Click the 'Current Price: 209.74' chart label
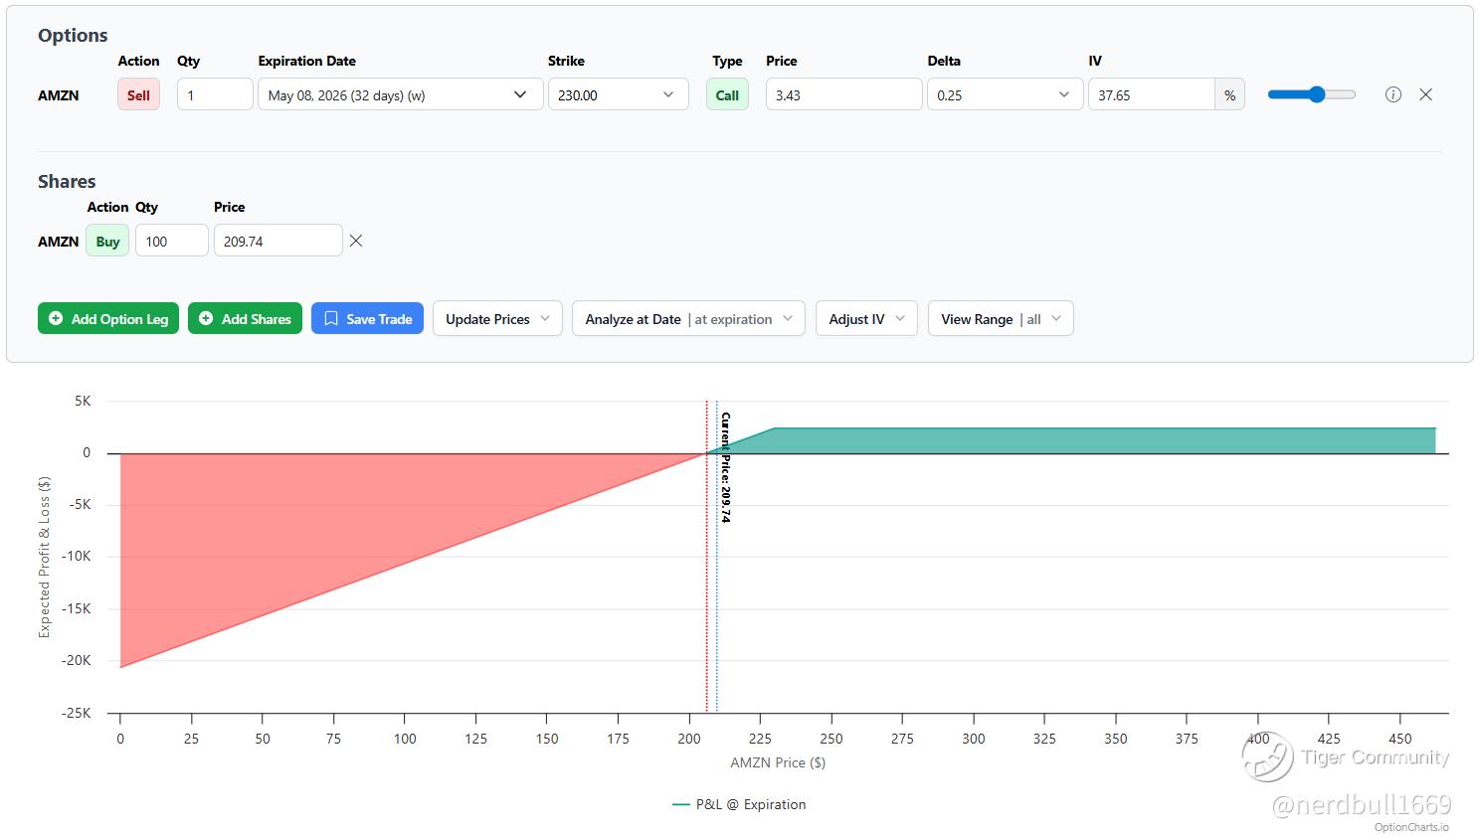Image resolution: width=1480 pixels, height=838 pixels. coord(726,467)
